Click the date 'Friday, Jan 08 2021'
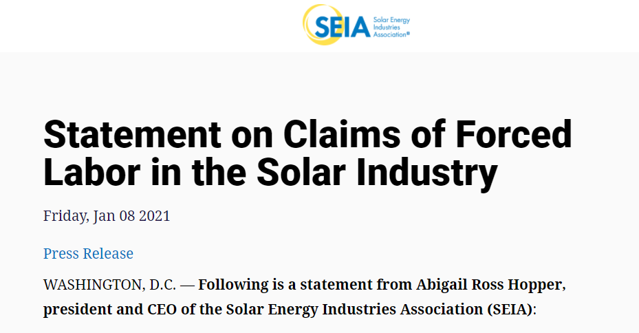Screen dimensions: 639x333 coord(107,216)
